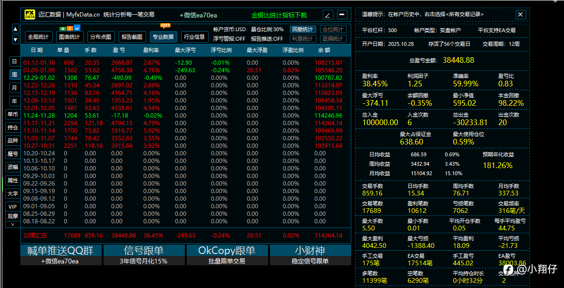This screenshot has width=564, height=288.
Task: Expand sidebar with bottom chevron
Action: pos(13,224)
